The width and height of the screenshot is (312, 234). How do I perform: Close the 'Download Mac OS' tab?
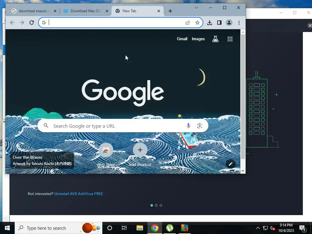tap(107, 11)
